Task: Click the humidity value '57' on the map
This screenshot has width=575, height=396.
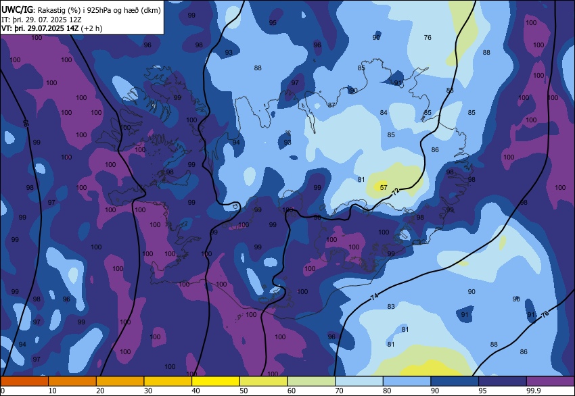Action: [x=384, y=188]
